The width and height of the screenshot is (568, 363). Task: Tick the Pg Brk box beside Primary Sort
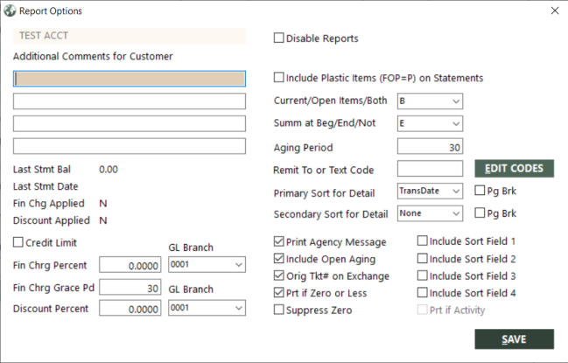(480, 191)
